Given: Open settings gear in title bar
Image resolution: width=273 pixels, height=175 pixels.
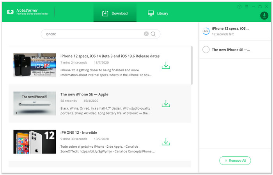Looking at the screenshot, I should (239, 7).
